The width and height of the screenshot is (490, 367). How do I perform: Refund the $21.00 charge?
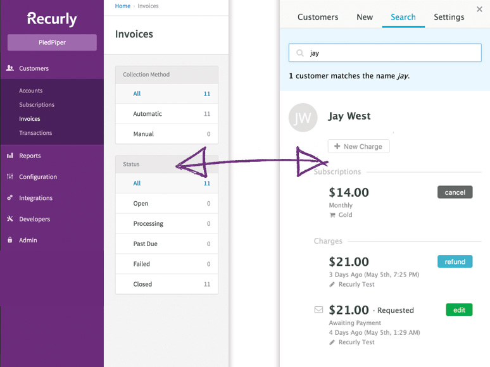455,261
